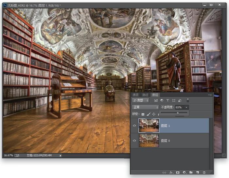Switch to the 路径 tab

point(145,95)
